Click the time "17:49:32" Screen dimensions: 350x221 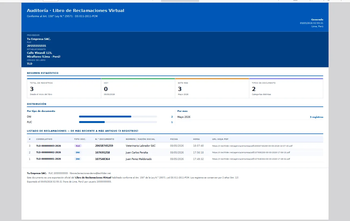click(x=198, y=159)
